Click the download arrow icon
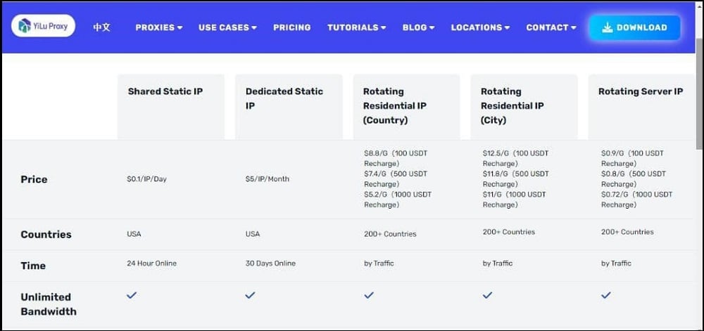 (x=607, y=27)
